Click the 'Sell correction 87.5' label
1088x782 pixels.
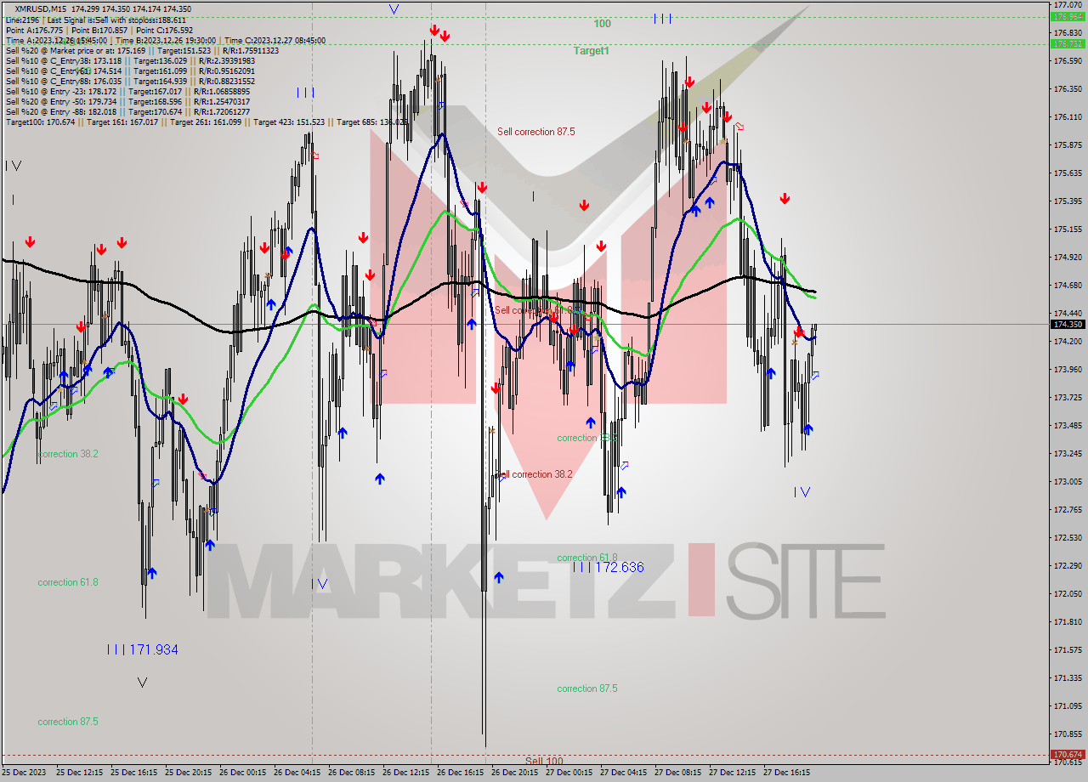point(536,132)
